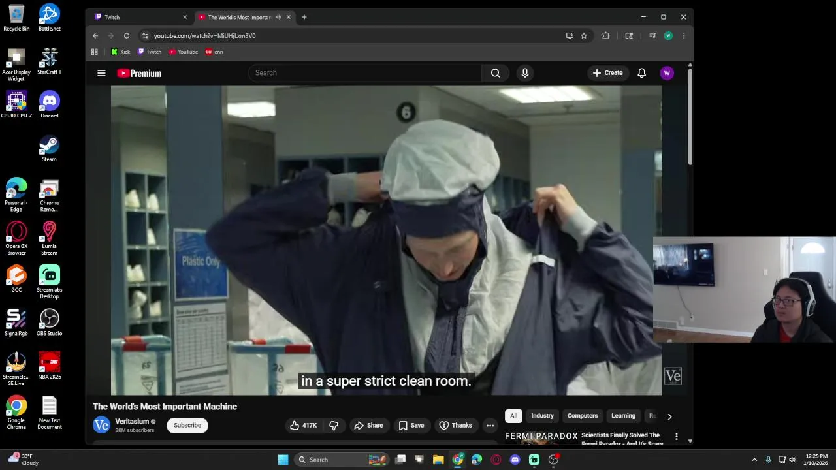Click the install app icon in address bar

[570, 36]
